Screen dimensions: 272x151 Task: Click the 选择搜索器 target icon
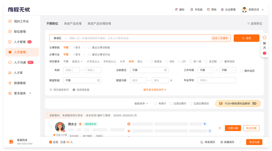[x=74, y=90]
